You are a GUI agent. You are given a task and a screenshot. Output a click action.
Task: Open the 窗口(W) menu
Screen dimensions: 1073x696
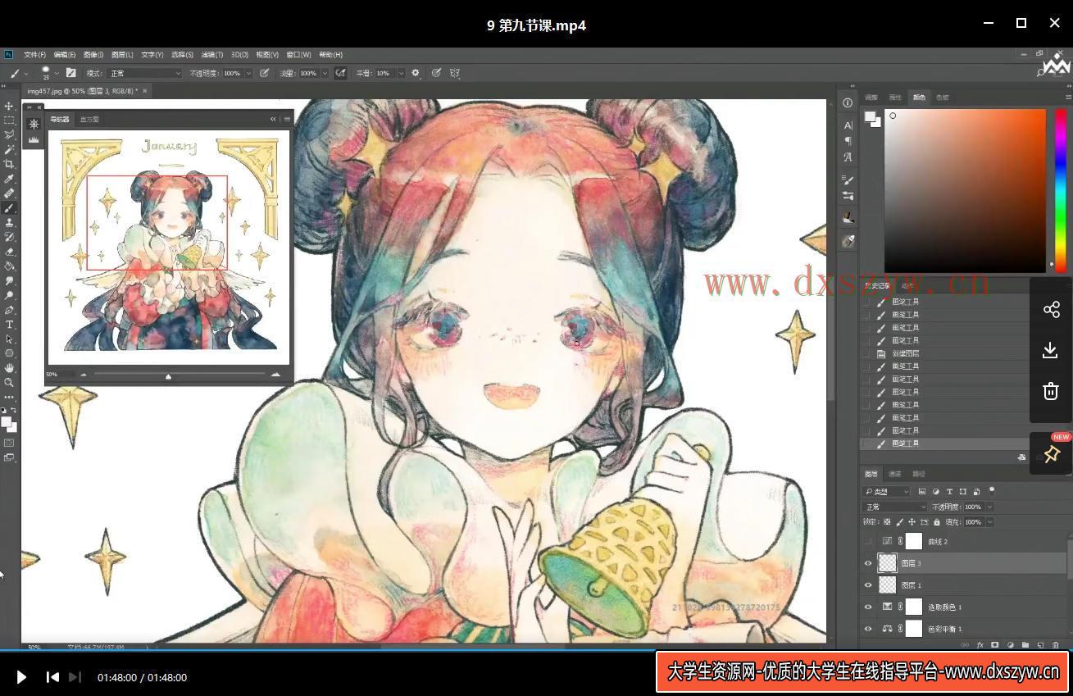tap(298, 55)
